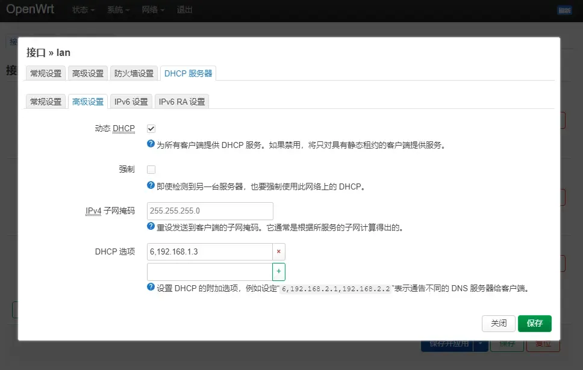Click the empty DHCP 选项 input field
Screen dimensions: 583x370
tap(210, 272)
